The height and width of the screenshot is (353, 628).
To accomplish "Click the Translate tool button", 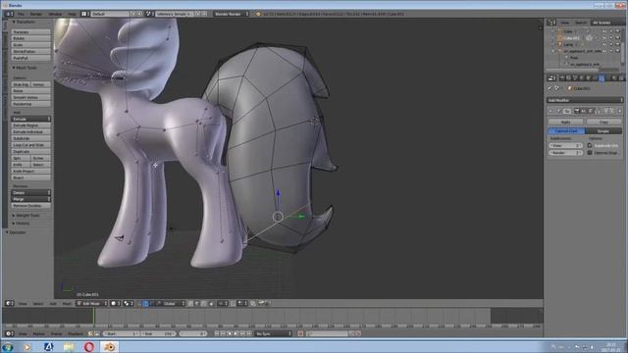I will tap(30, 31).
